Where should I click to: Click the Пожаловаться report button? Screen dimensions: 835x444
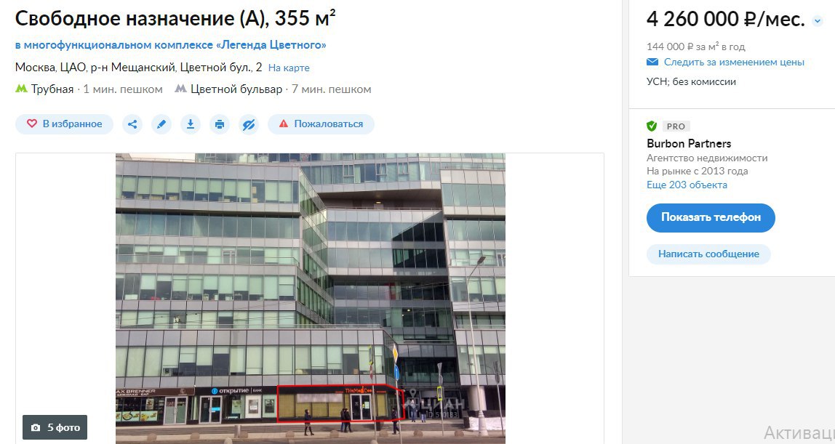coord(321,124)
